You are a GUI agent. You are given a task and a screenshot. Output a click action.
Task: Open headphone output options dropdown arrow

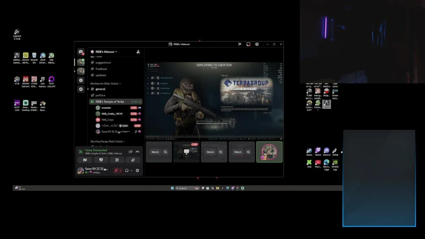pyautogui.click(x=131, y=171)
